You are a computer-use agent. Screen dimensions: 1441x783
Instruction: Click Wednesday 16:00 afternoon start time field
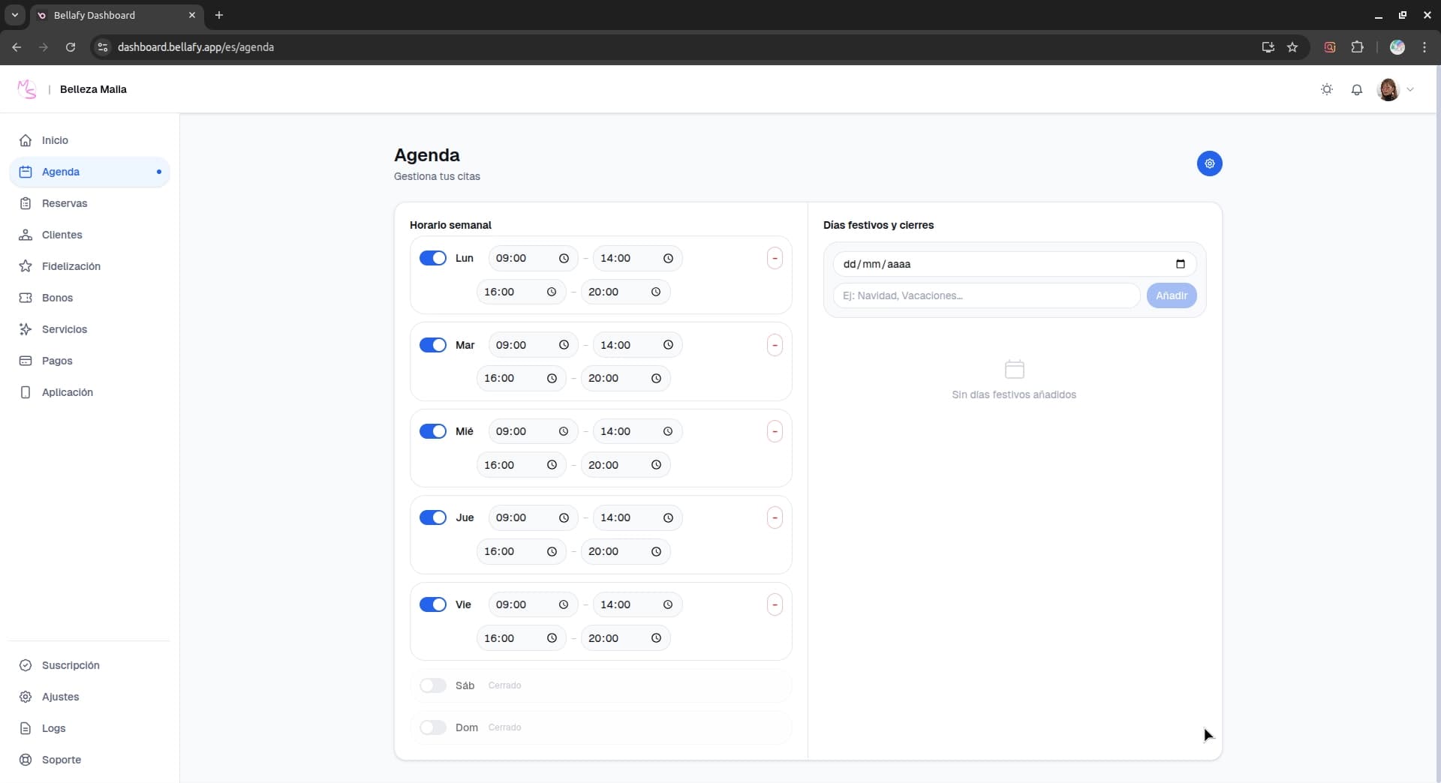(x=512, y=465)
